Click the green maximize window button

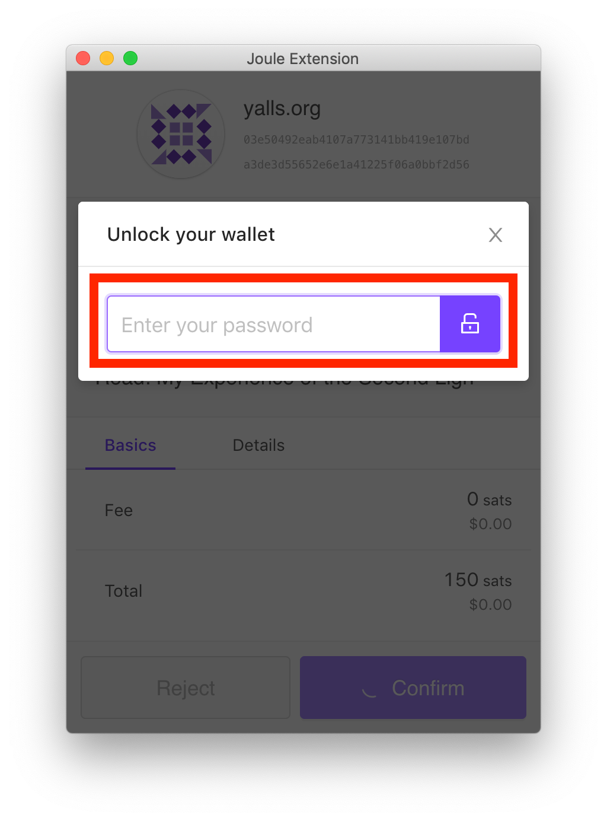130,58
